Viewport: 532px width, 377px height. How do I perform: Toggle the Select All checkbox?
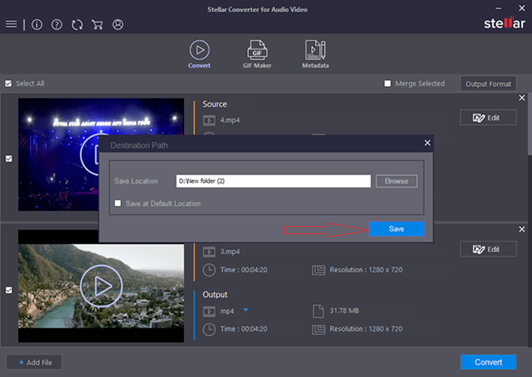(8, 83)
